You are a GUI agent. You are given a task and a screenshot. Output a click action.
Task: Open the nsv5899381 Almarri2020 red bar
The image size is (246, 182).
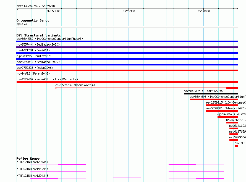pos(222,111)
